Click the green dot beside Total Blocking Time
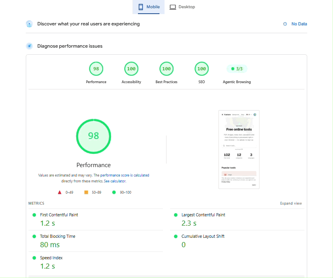Screen dimensions: 333x278 [x=34, y=236]
